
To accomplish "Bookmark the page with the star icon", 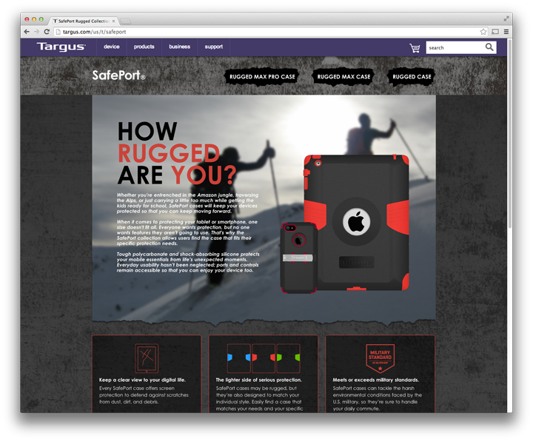I will pos(483,32).
